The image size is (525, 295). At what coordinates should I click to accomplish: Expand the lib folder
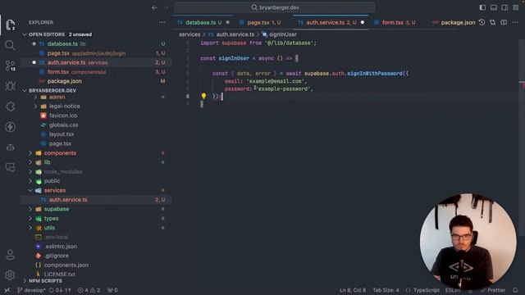pyautogui.click(x=30, y=162)
